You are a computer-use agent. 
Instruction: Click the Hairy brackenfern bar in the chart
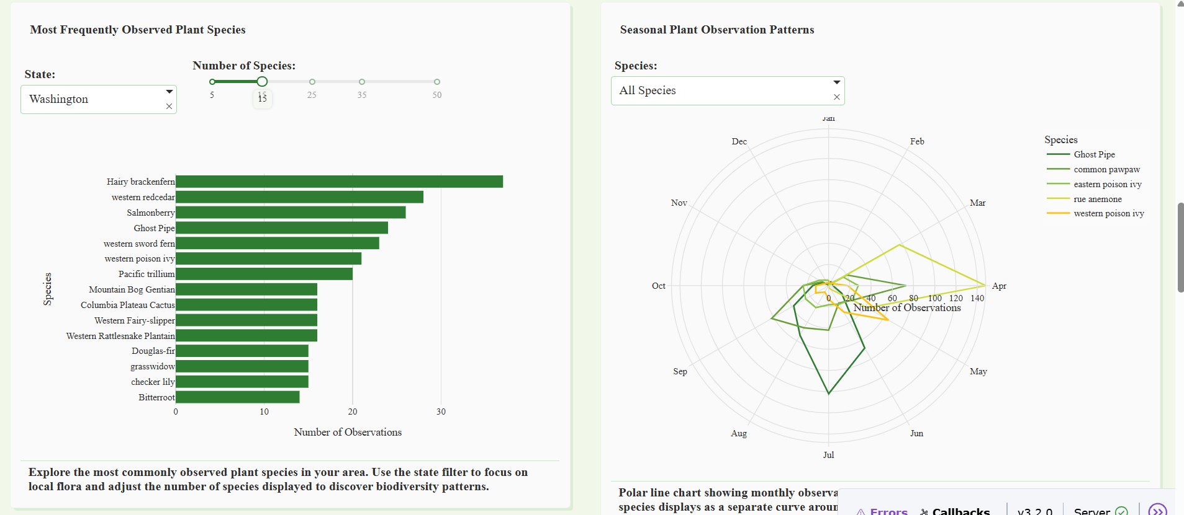click(338, 181)
